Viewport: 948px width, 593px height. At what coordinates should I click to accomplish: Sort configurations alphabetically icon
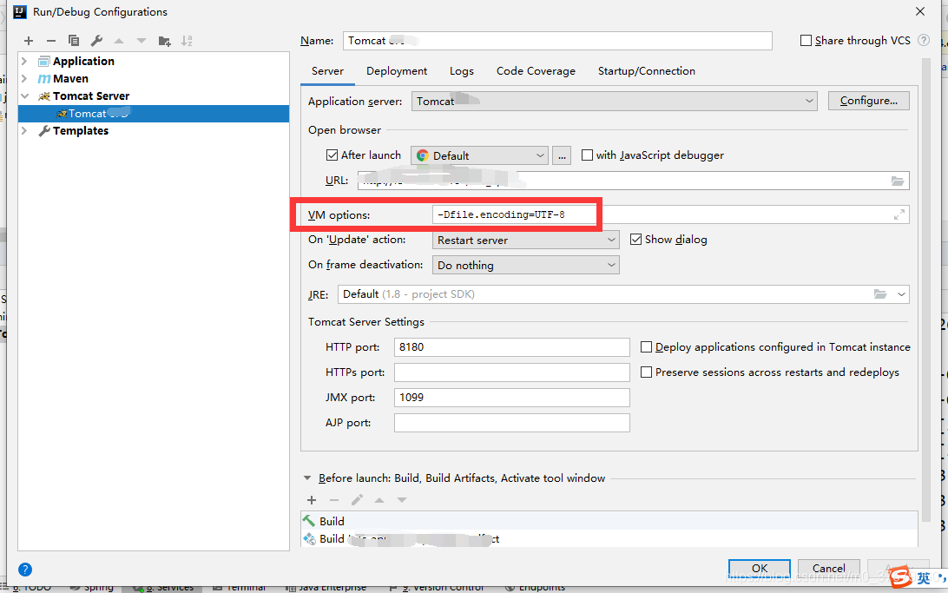tap(187, 41)
